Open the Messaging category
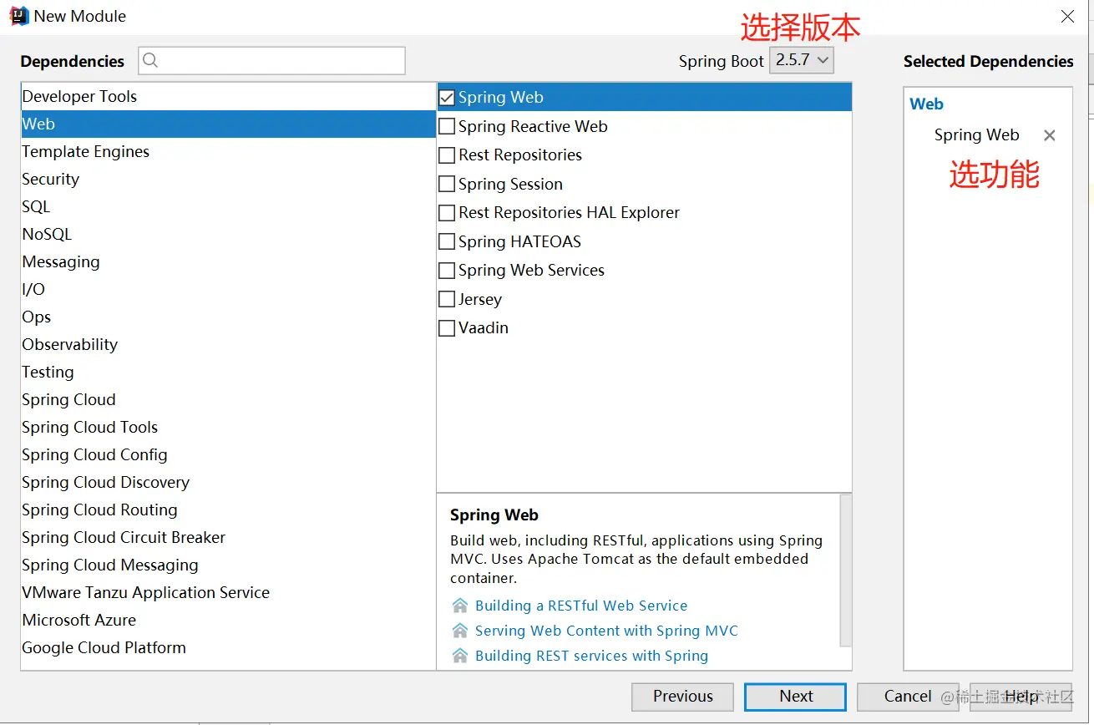The image size is (1094, 725). 228,262
